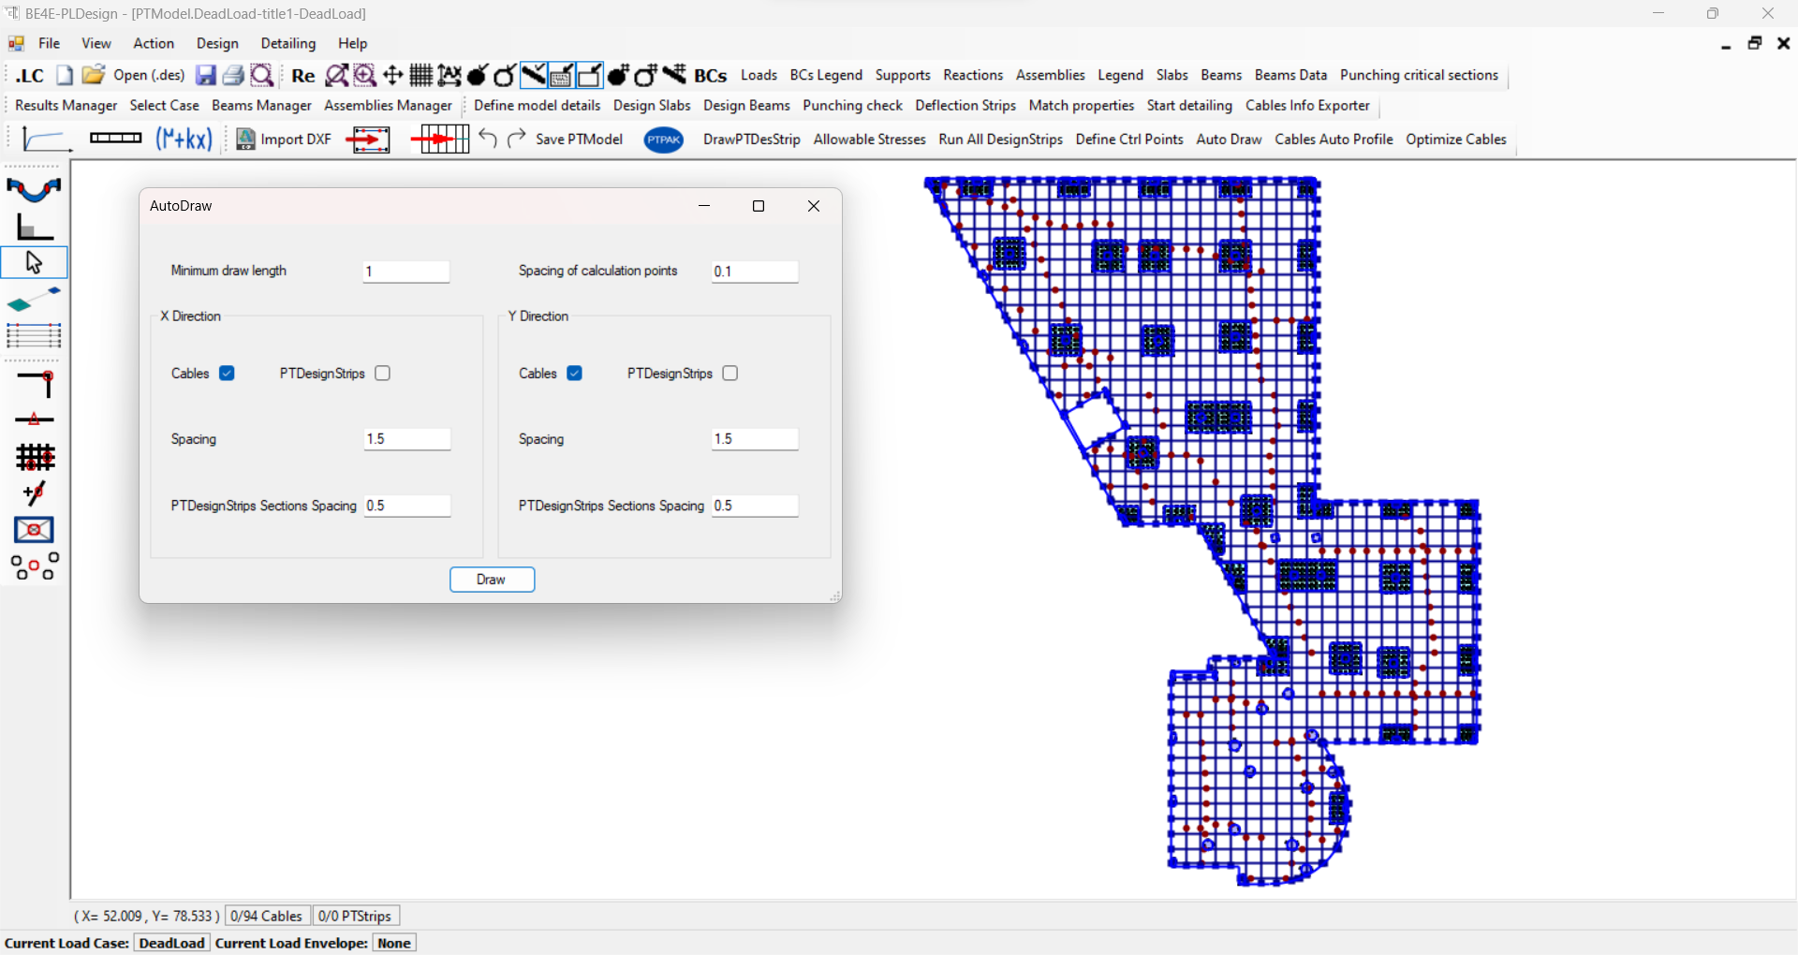The height and width of the screenshot is (955, 1798).
Task: Select the cable profile curve tool
Action: [x=34, y=189]
